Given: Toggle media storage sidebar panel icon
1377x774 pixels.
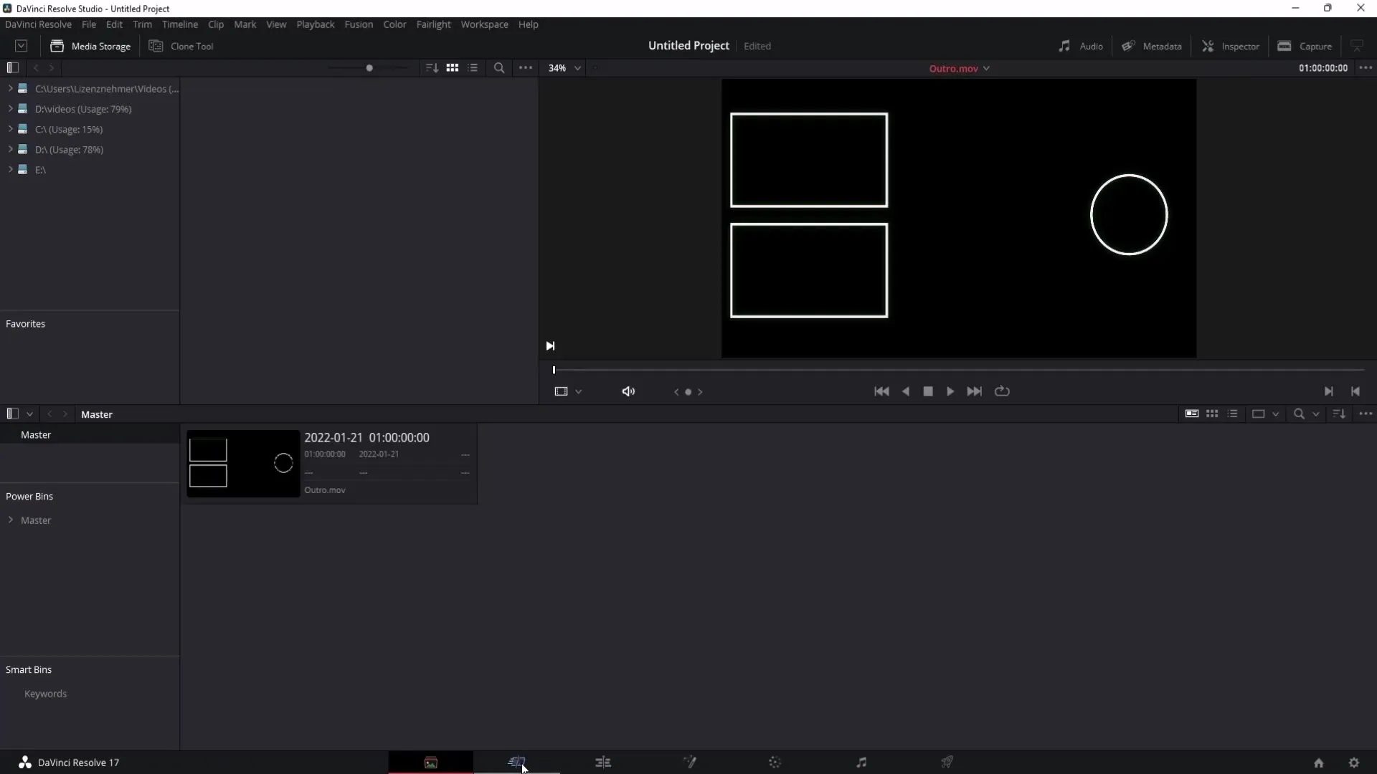Looking at the screenshot, I should (12, 68).
